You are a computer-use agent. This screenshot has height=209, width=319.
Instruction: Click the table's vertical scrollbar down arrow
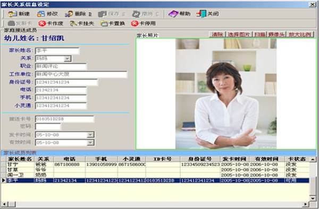click(313, 198)
